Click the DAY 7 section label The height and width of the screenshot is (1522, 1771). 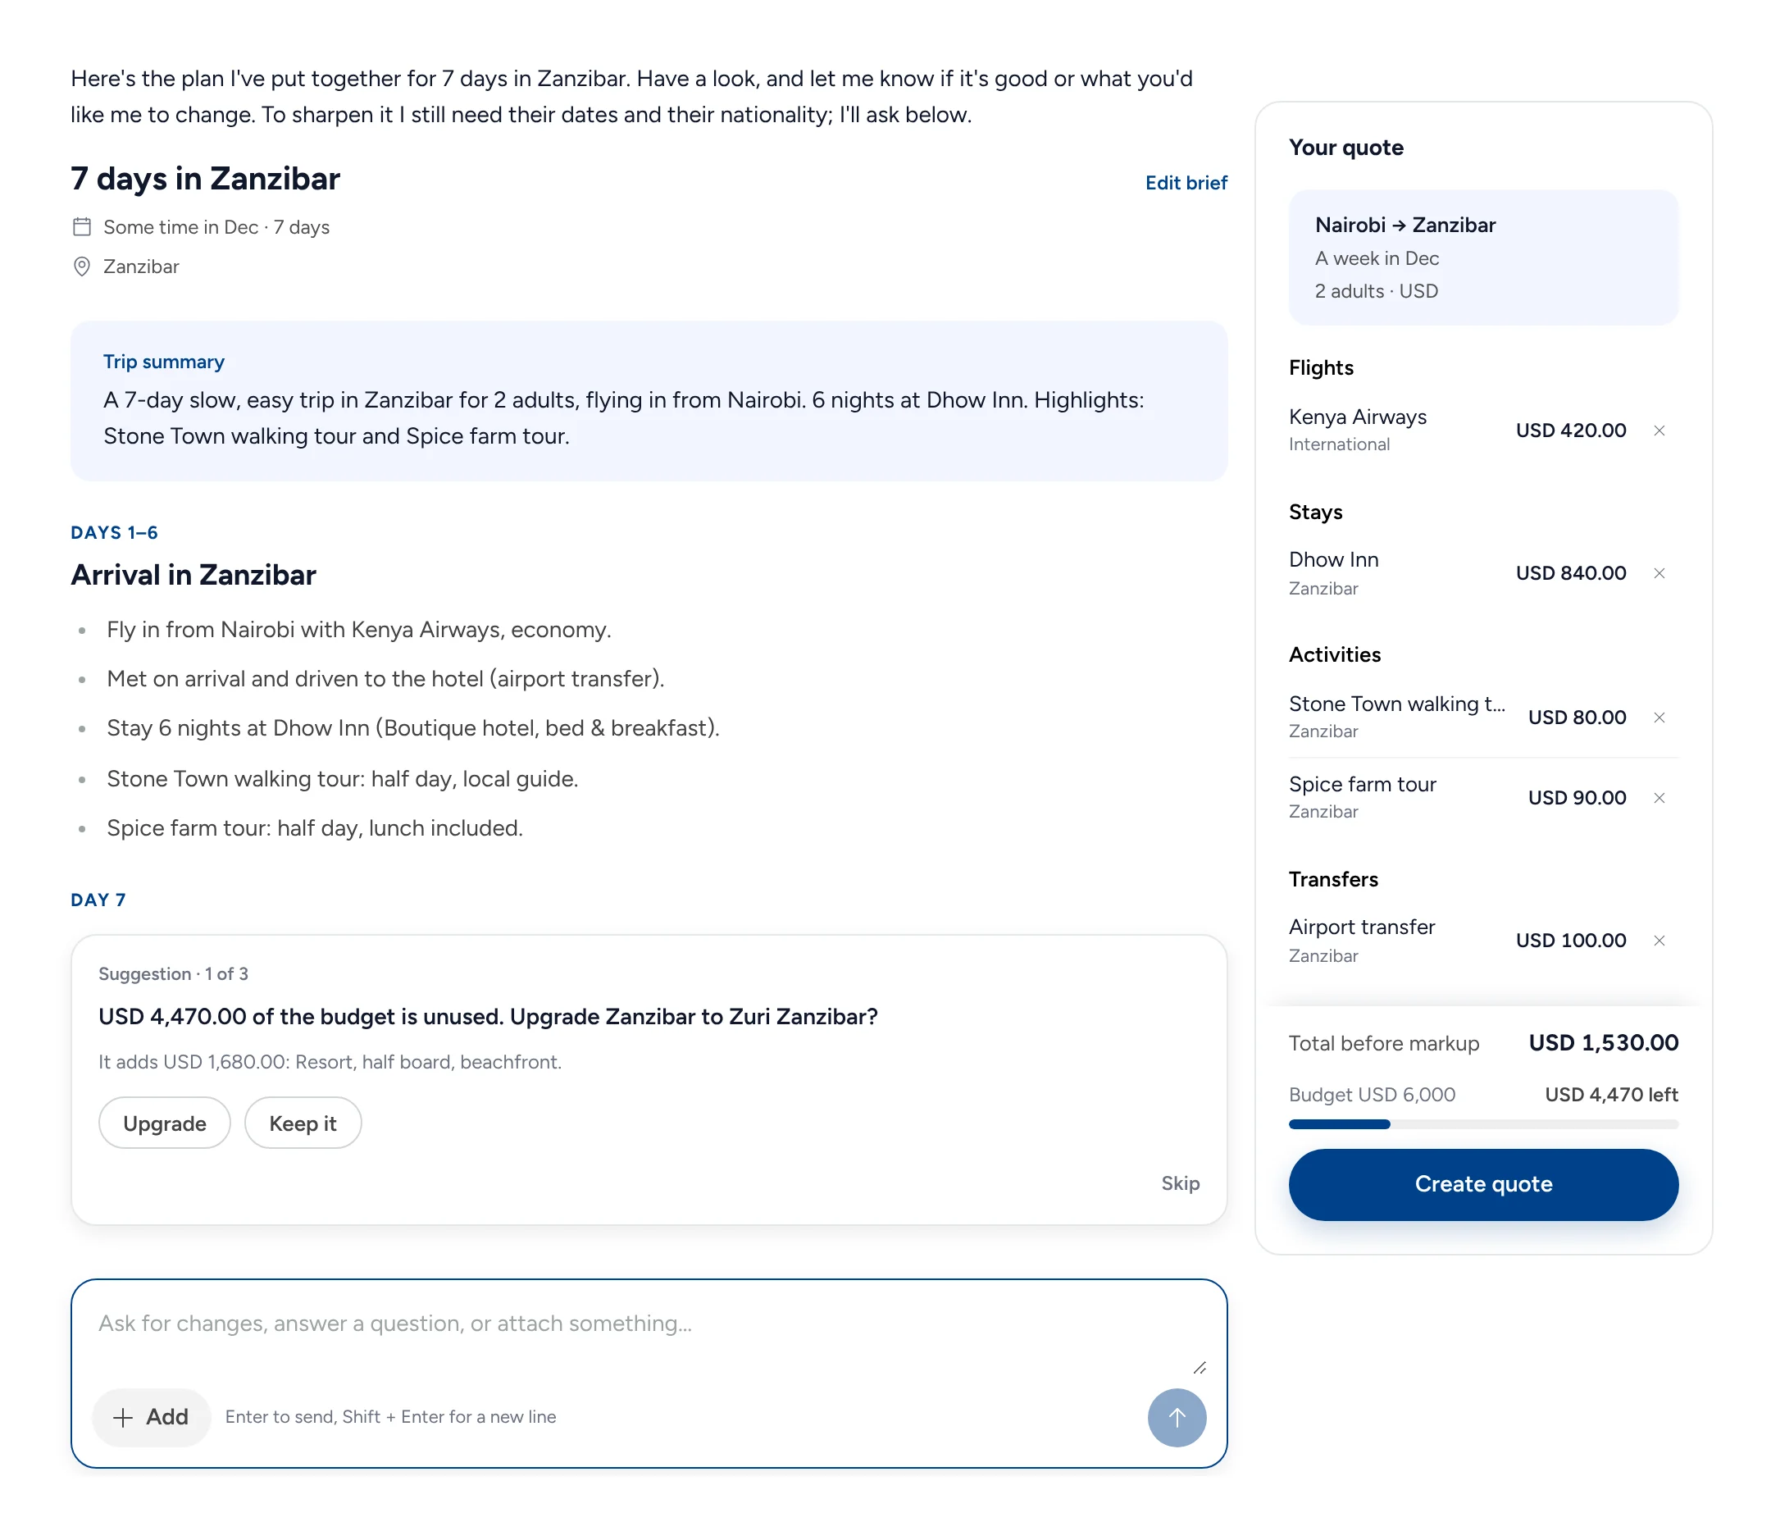tap(98, 900)
